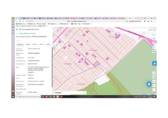Click the geolocation arrow map button
168x118 pixels.
tap(154, 73)
